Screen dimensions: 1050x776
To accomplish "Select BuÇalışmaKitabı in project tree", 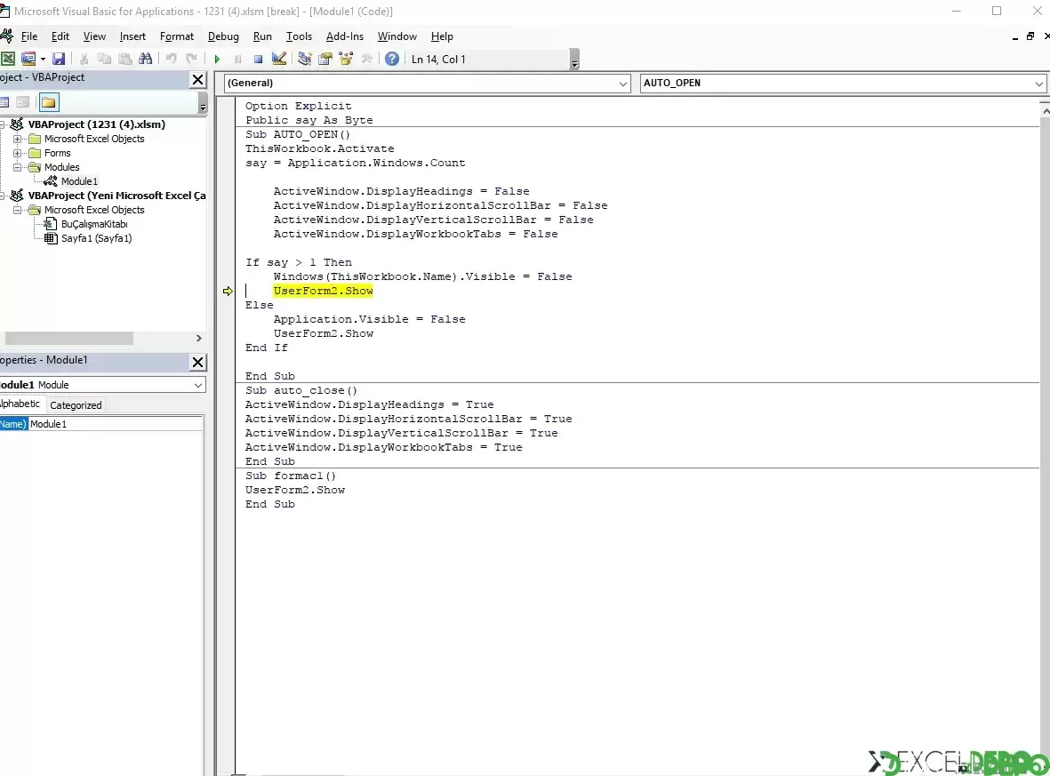I will coord(93,224).
